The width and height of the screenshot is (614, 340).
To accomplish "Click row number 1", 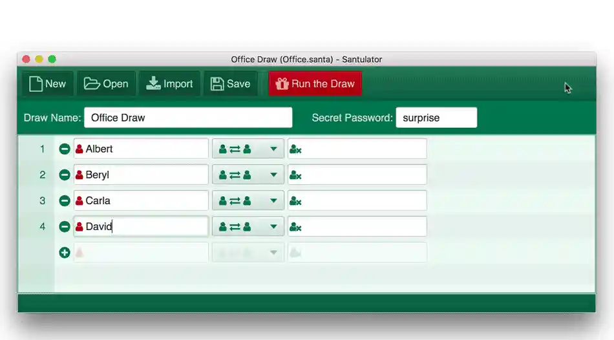I will (x=42, y=149).
